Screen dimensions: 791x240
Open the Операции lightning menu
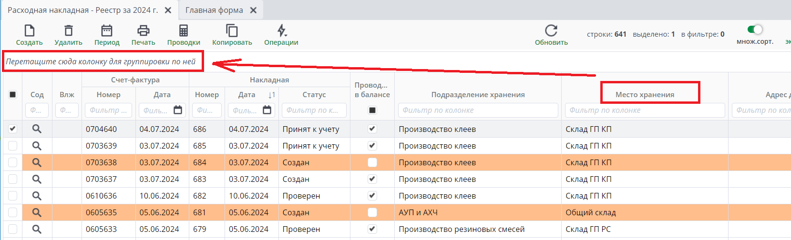point(281,31)
